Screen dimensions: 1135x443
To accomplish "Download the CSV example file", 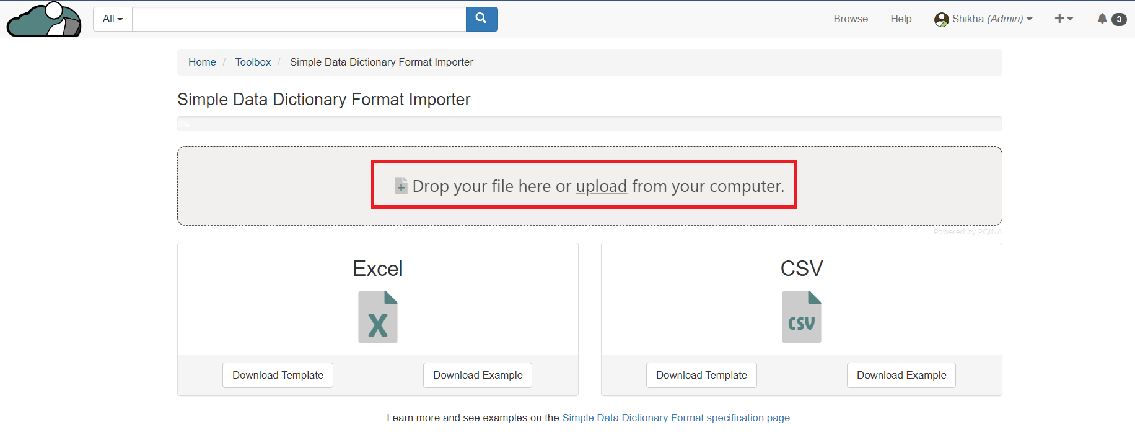I will coord(901,375).
